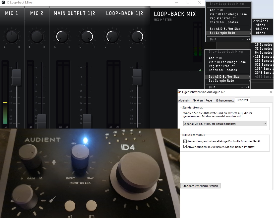Grab the MIC 1 channel fader handle
The height and width of the screenshot is (218, 274).
pos(16,77)
